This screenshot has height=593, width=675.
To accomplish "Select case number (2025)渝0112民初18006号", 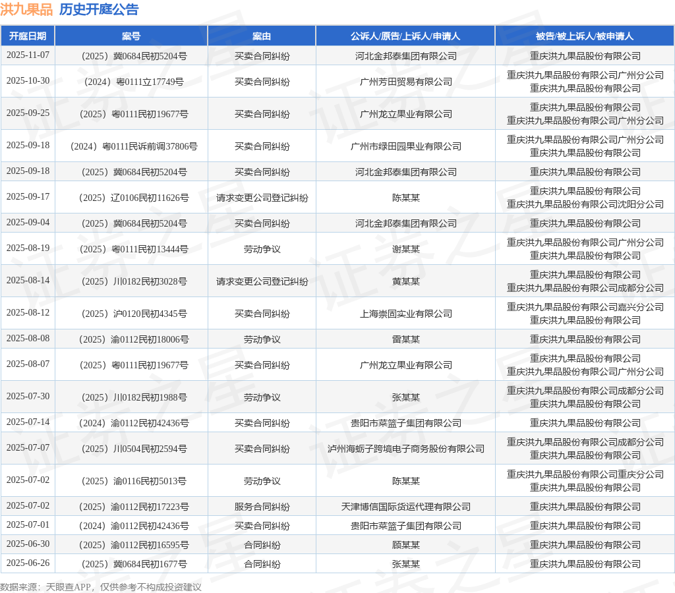I will 134,339.
